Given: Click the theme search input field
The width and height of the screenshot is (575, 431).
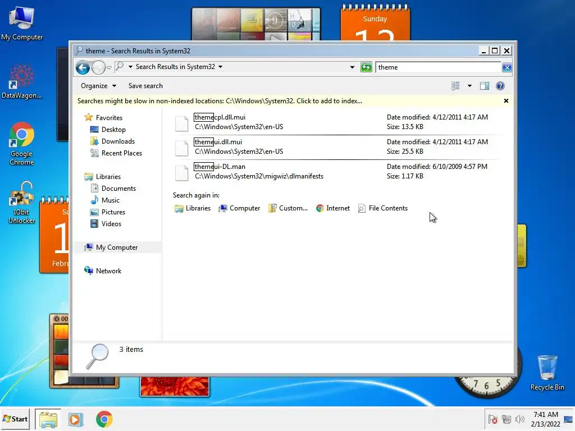Looking at the screenshot, I should (x=438, y=67).
